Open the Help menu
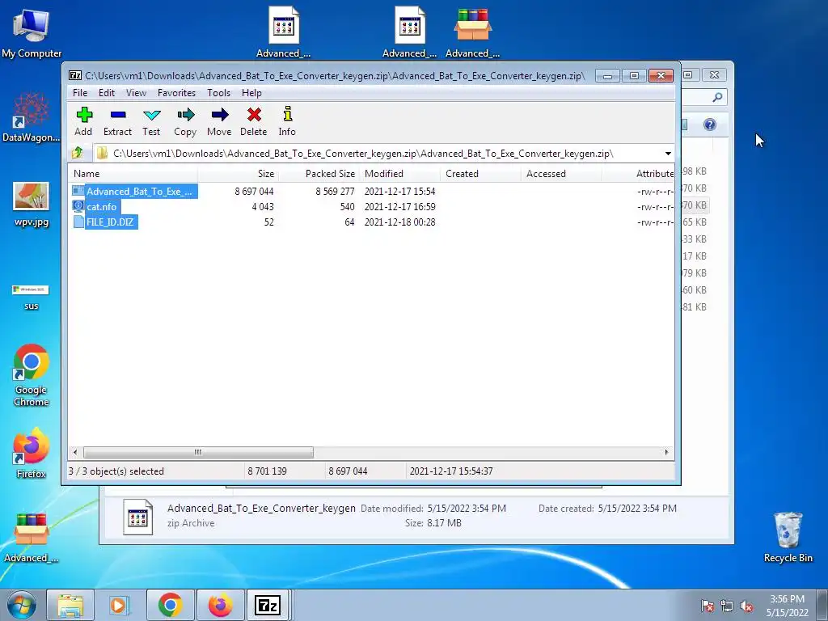Screen dimensions: 828x621 (x=252, y=93)
